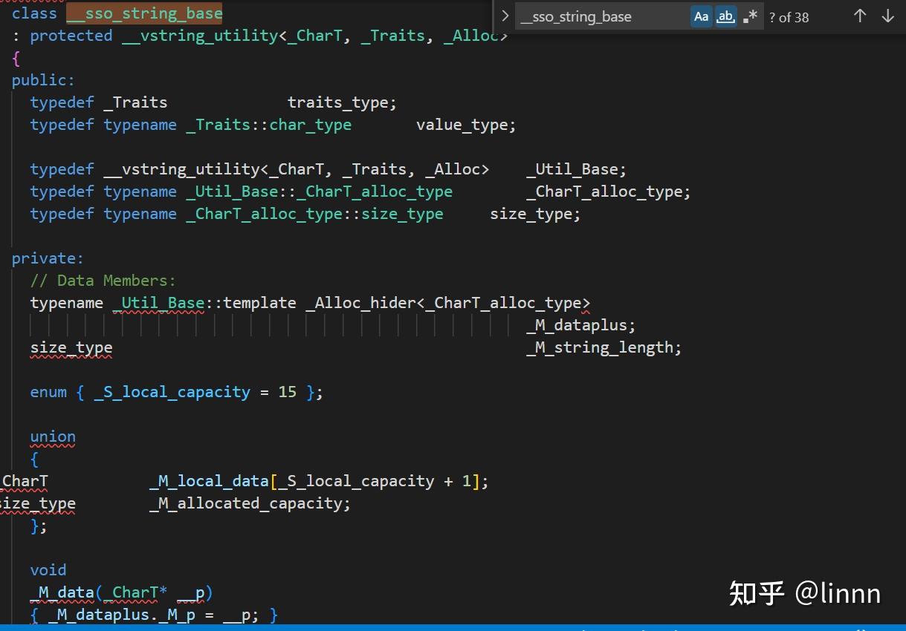This screenshot has height=631, width=906.
Task: Toggle Use Regular Expression (.*) option
Action: (x=750, y=16)
